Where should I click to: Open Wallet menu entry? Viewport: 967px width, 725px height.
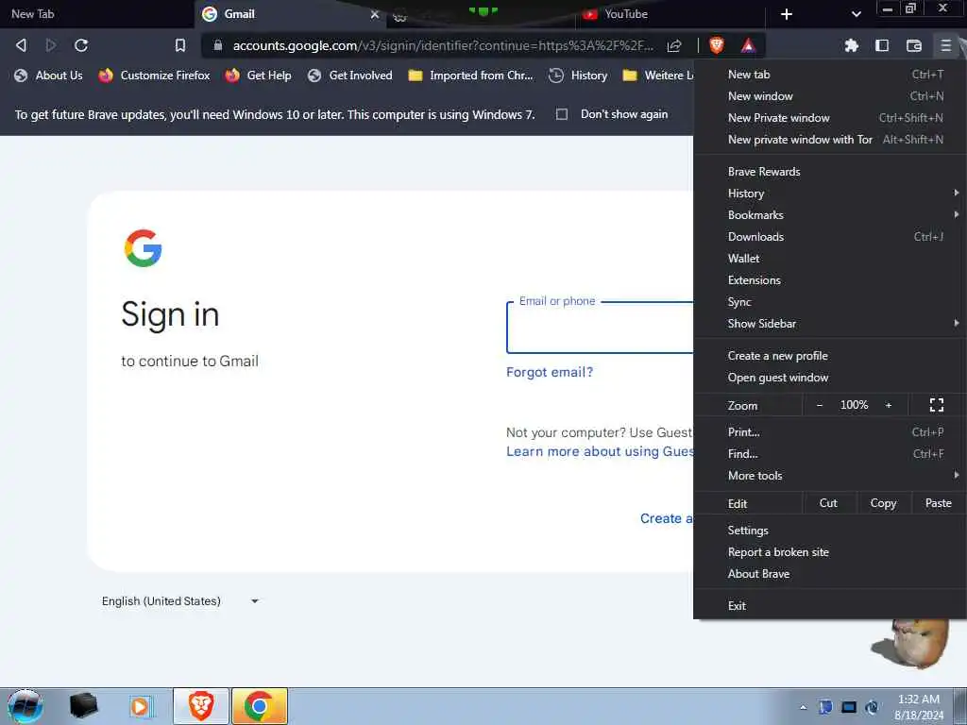(x=830, y=259)
